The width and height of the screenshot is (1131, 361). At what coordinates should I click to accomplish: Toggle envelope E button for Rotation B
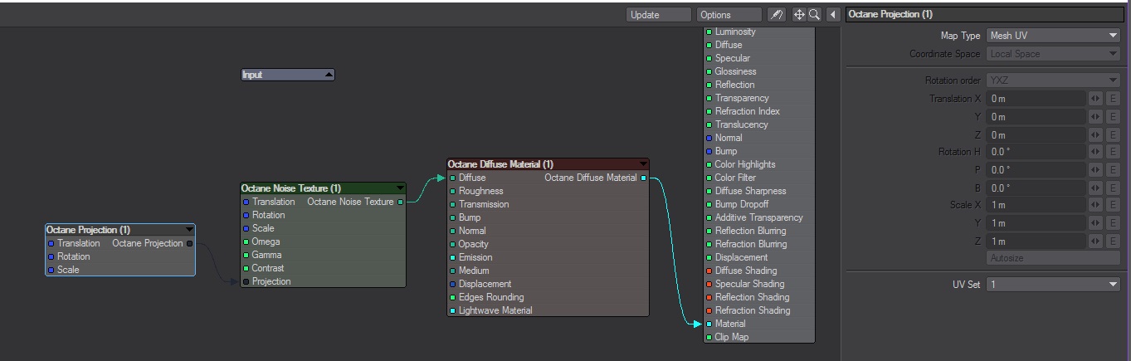1114,188
